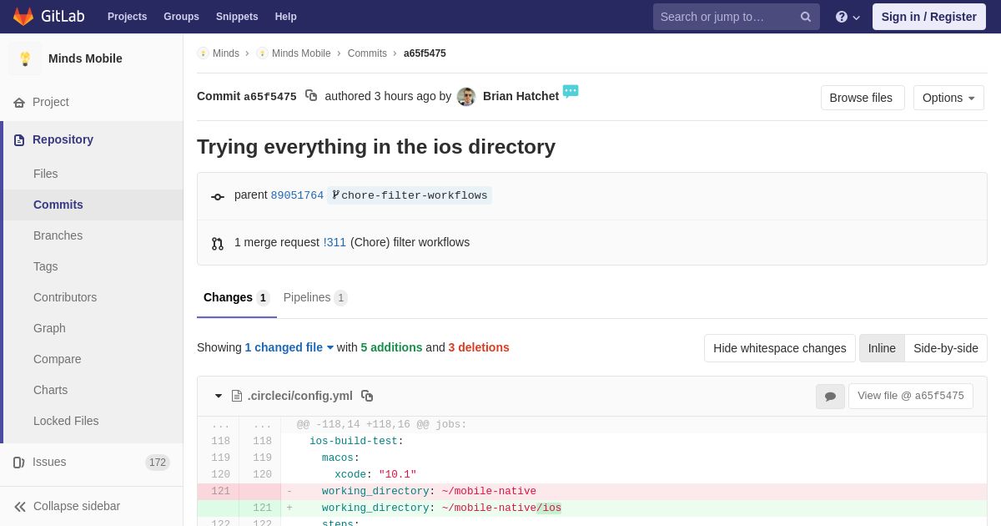Click the Minds Mobile breadcrumb link
The image size is (1001, 526).
pyautogui.click(x=301, y=53)
